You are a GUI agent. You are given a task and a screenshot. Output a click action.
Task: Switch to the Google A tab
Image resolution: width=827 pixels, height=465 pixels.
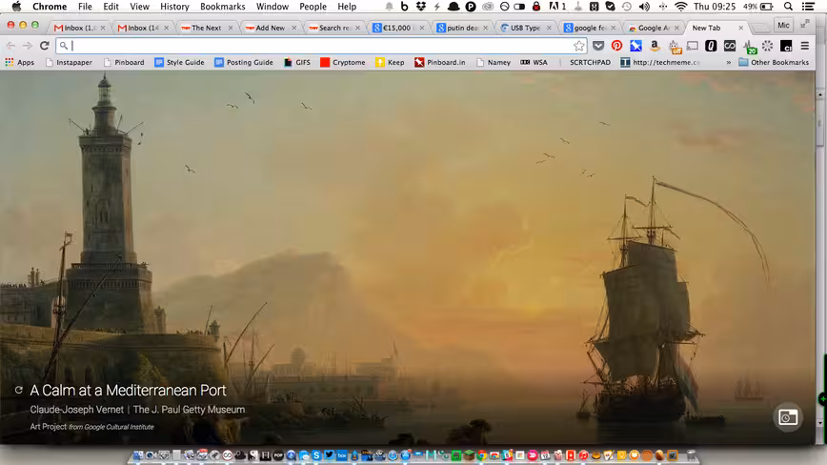(x=653, y=28)
